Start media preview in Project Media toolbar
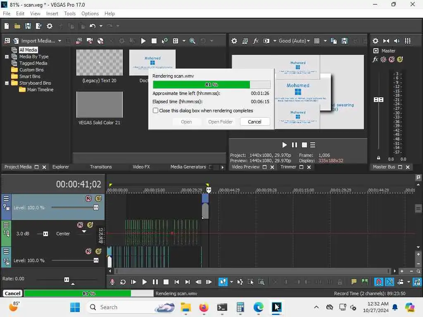The image size is (423, 317). 143,41
